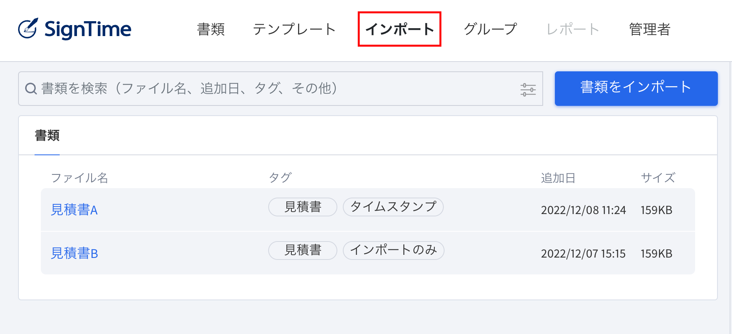Viewport: 732px width, 334px height.
Task: Click the インポートのみ tag
Action: (393, 250)
